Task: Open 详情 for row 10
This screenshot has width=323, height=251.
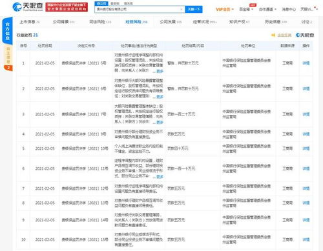Action: click(x=306, y=239)
